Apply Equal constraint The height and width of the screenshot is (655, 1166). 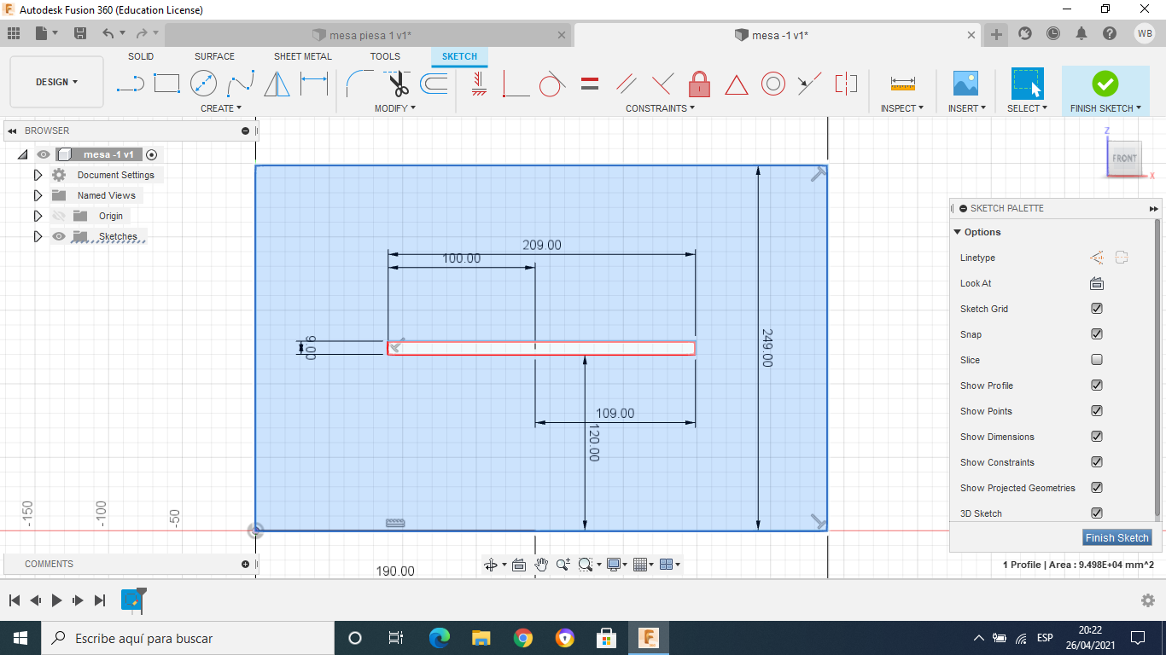click(x=589, y=84)
